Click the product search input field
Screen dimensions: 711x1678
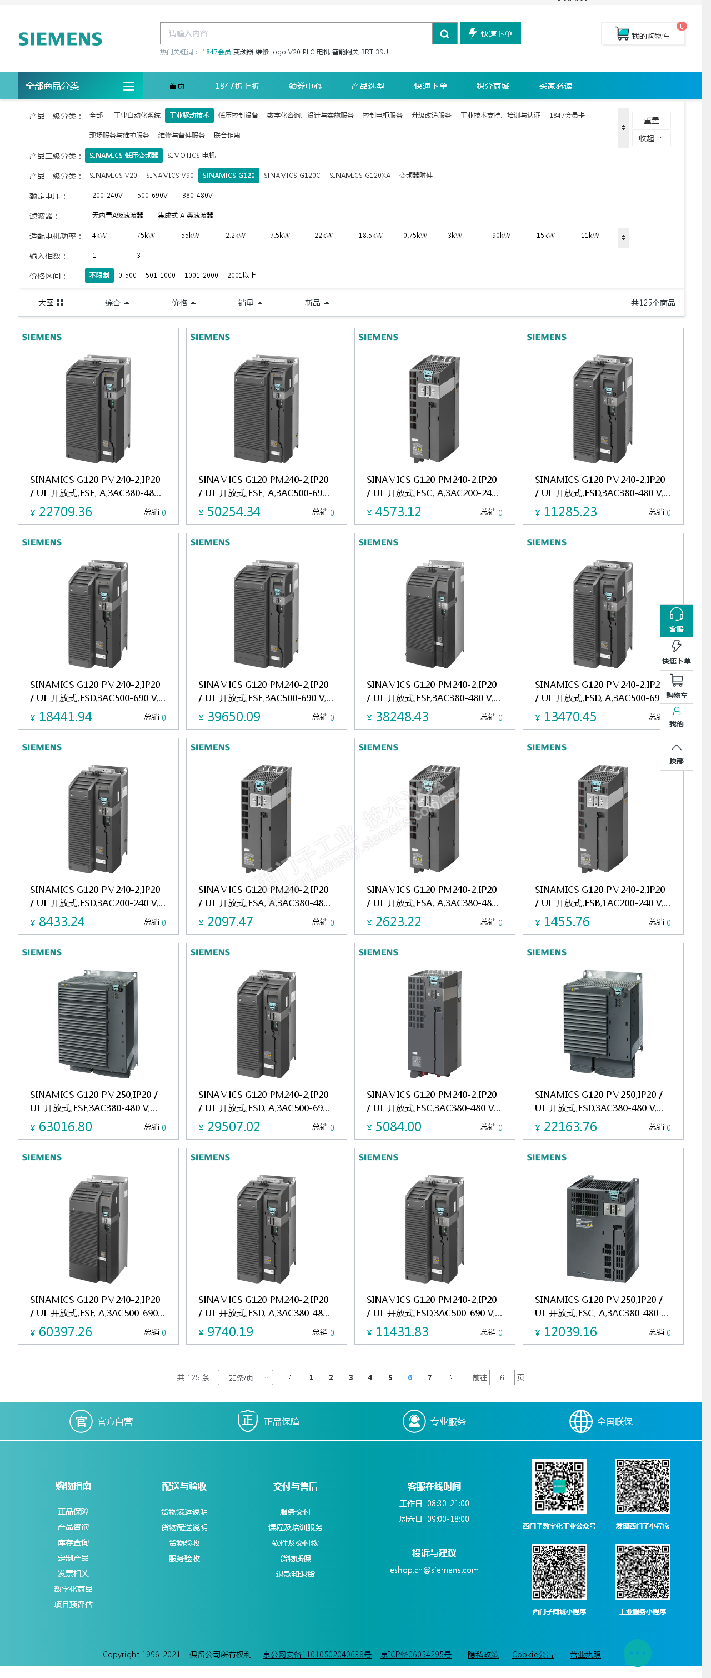pyautogui.click(x=296, y=33)
